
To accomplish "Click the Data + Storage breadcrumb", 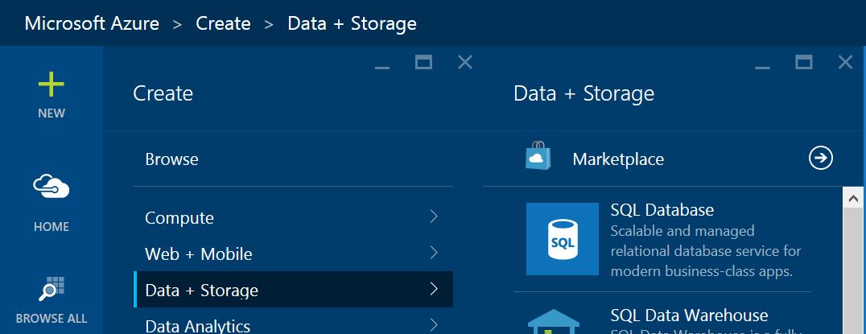I will pos(353,23).
